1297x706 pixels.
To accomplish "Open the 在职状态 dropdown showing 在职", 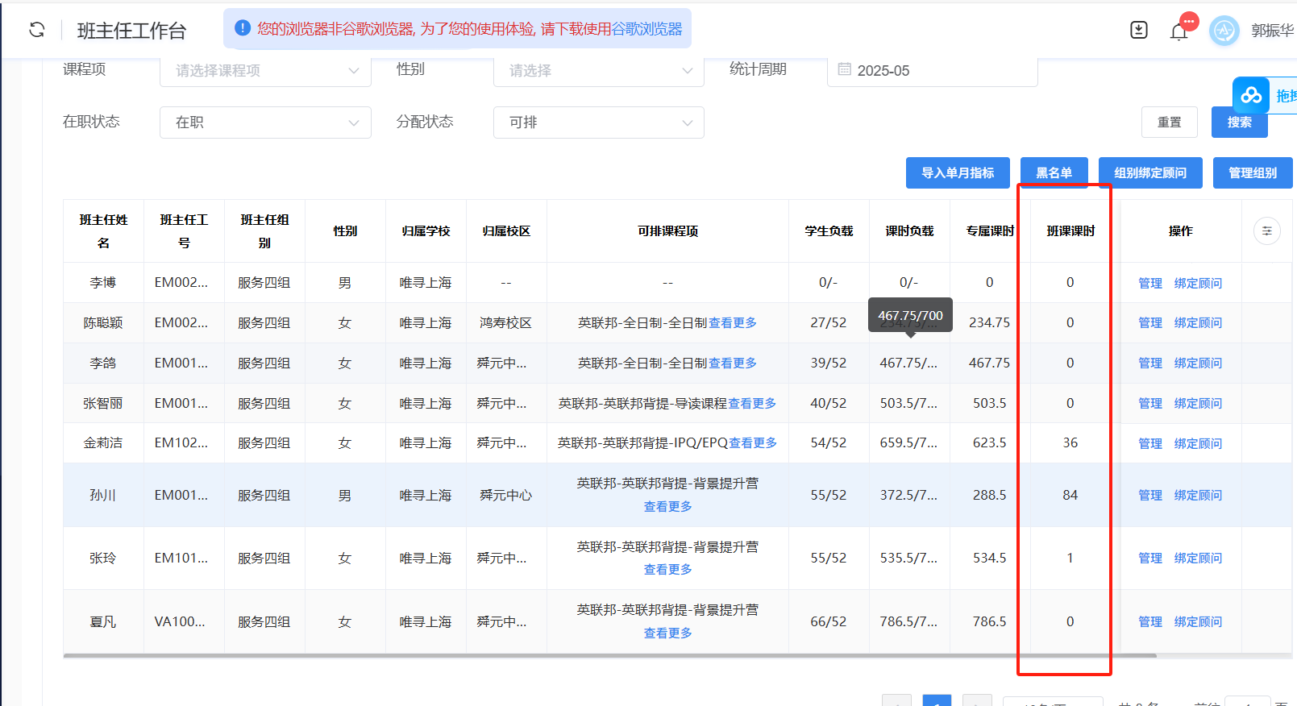I will pos(265,123).
